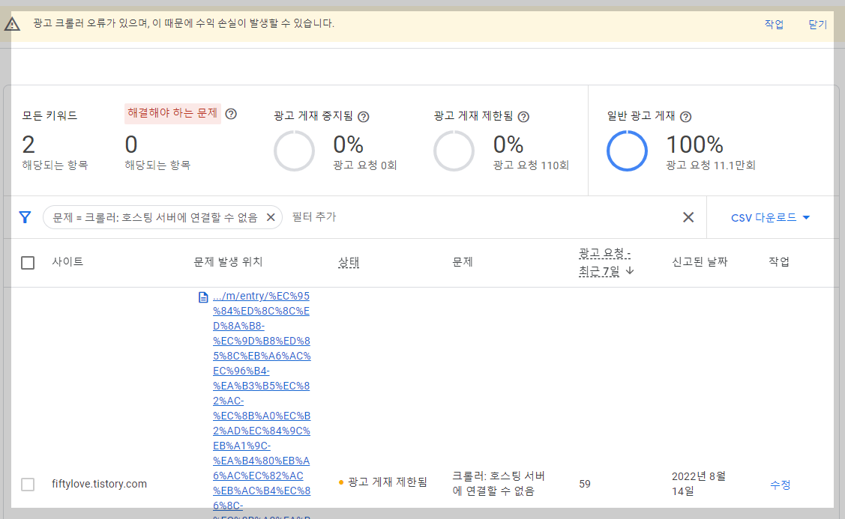
Task: Check the checkbox for fiftylove.tistory.com row
Action: point(28,484)
